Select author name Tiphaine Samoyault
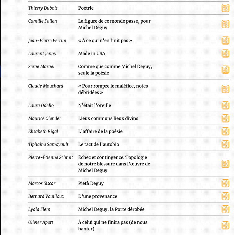Viewport: 234px width, 235px height. [x=48, y=144]
